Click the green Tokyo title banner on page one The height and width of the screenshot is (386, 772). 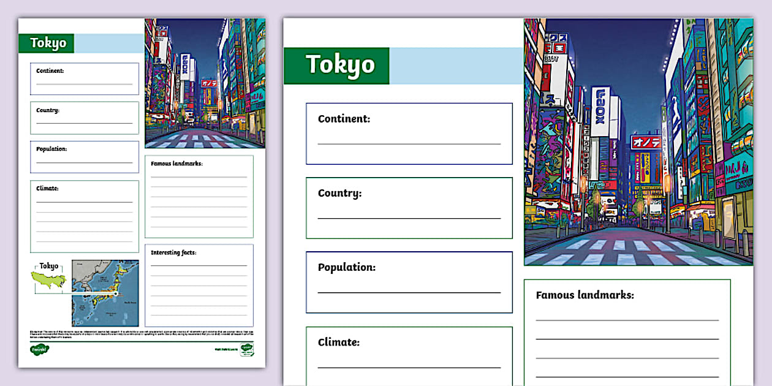[x=49, y=44]
